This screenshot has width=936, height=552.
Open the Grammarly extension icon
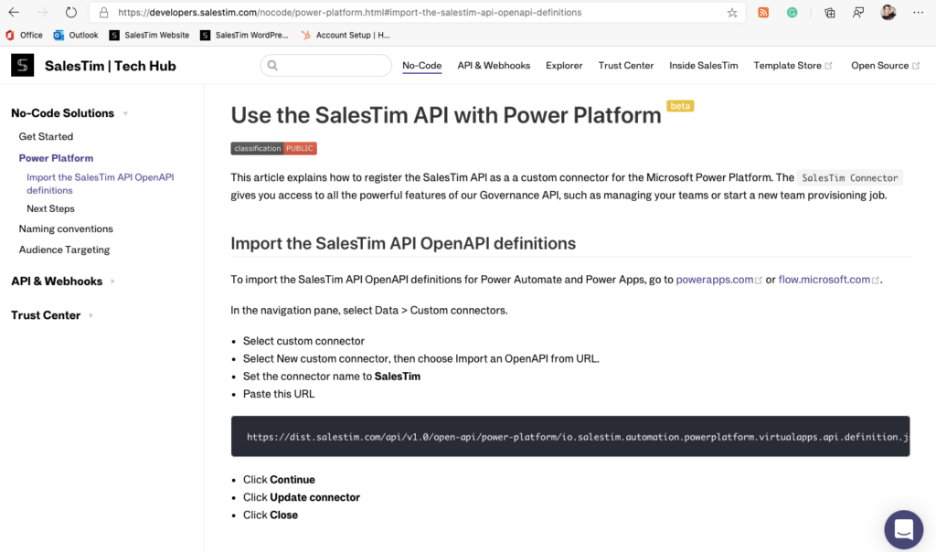(792, 13)
